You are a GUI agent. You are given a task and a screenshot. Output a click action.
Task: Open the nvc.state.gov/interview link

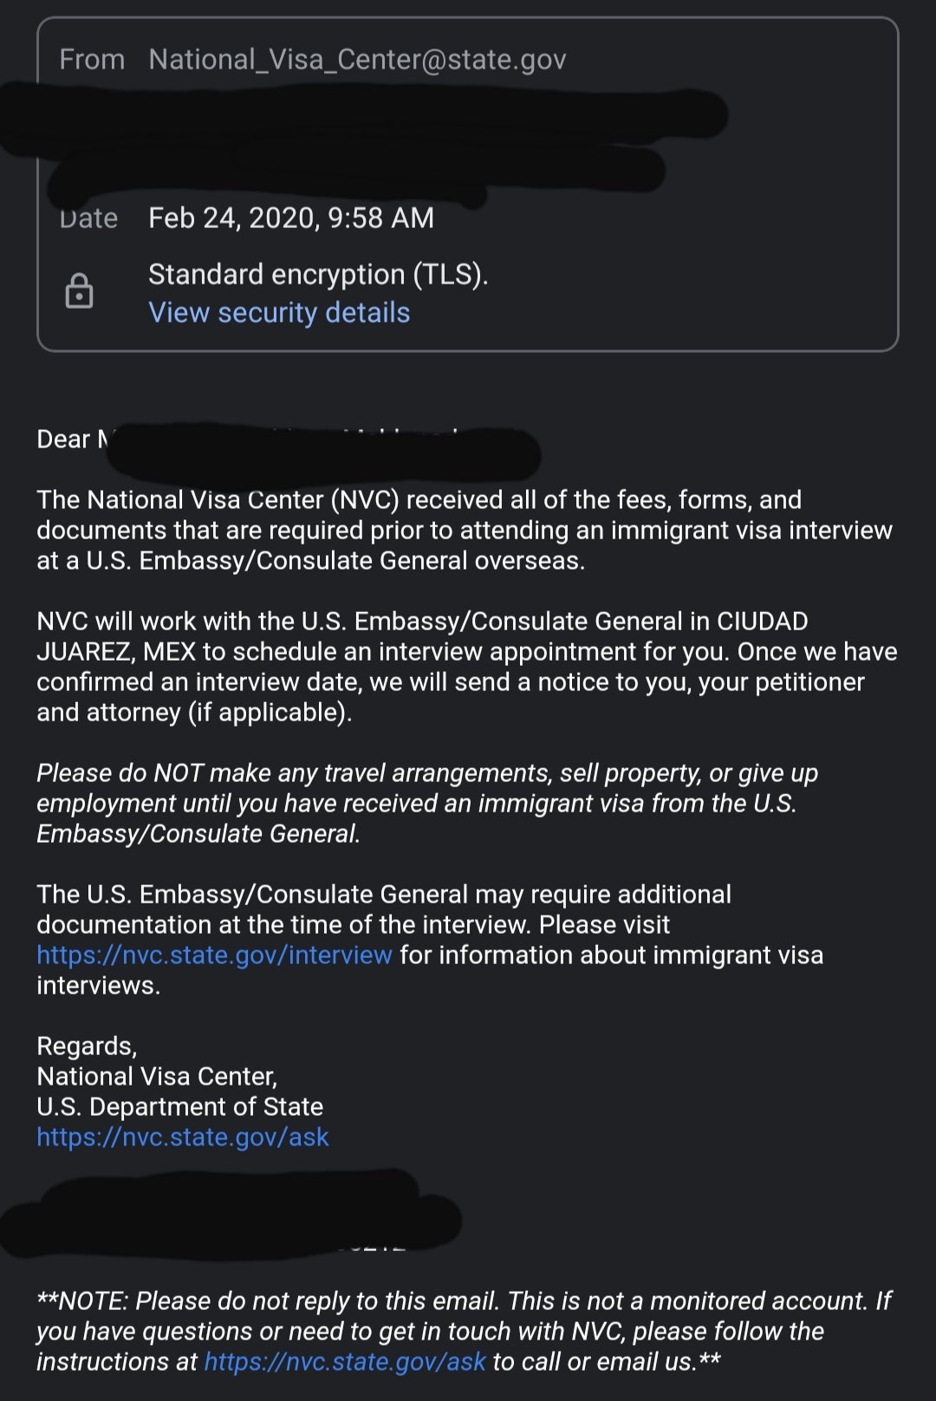(214, 955)
